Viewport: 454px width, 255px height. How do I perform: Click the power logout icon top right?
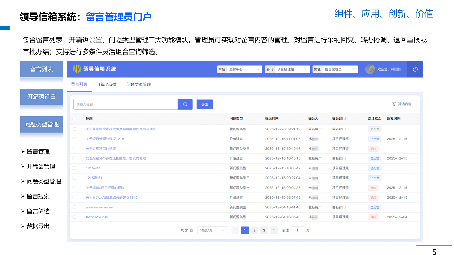coord(415,69)
